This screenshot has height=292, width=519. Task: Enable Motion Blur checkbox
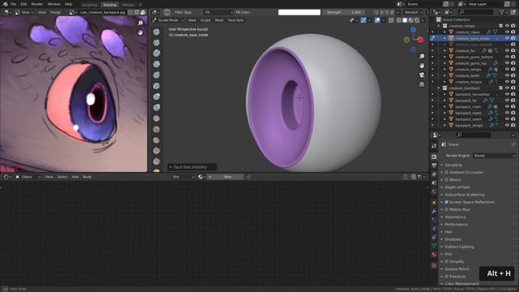click(447, 209)
